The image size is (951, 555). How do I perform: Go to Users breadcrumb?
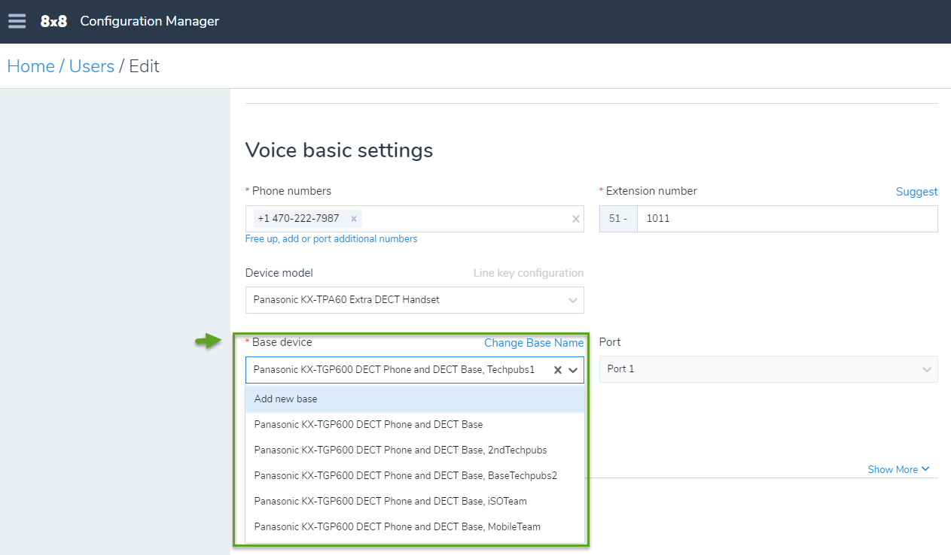92,66
